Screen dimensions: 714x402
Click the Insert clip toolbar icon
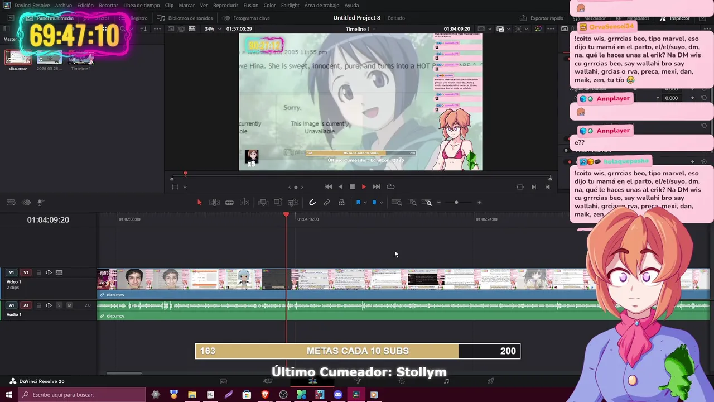click(263, 203)
